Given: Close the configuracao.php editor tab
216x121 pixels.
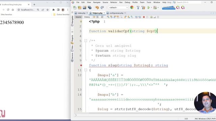Looking at the screenshot, I should click(125, 13).
